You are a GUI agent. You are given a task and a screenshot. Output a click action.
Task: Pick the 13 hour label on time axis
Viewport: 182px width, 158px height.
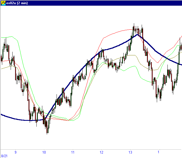click(x=130, y=152)
